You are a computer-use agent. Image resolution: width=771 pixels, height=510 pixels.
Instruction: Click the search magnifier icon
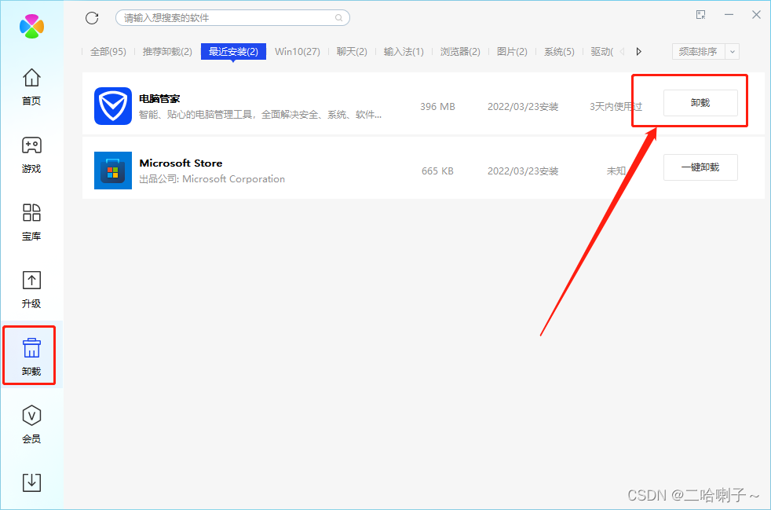tap(339, 18)
